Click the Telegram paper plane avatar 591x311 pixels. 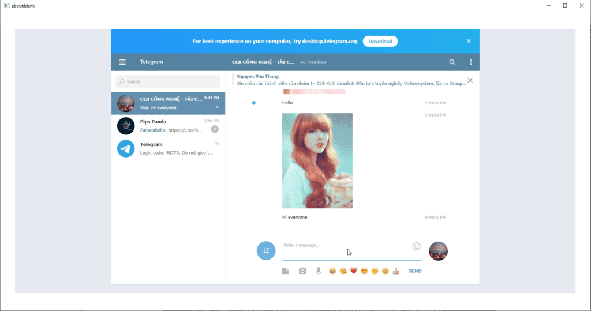(x=126, y=148)
